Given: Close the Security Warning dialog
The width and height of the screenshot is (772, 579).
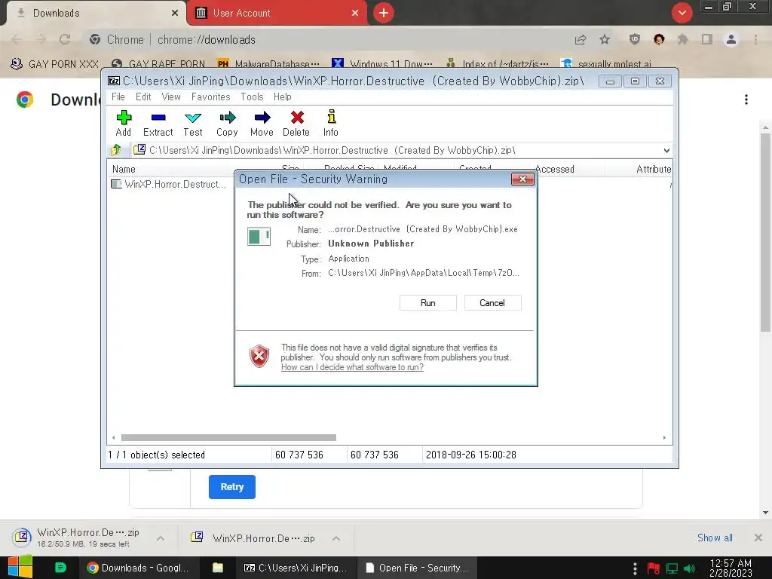Looking at the screenshot, I should click(523, 179).
